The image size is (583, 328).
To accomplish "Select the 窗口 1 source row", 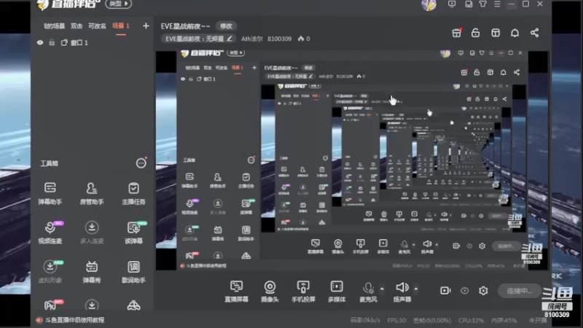I will (93, 43).
